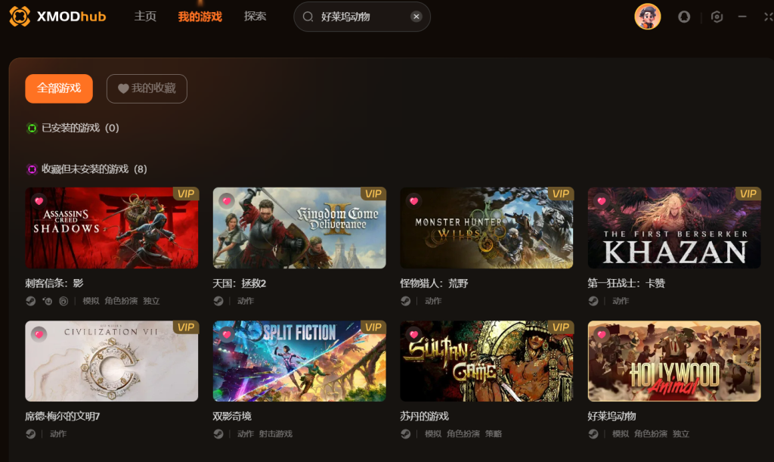Expand the 已安装的游戏 section header
Viewport: 774px width, 462px height.
[x=73, y=129]
